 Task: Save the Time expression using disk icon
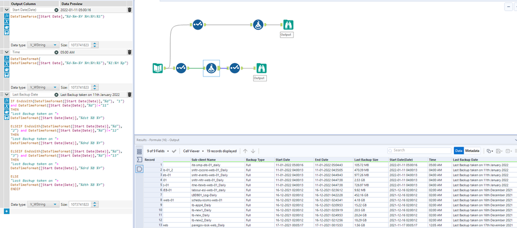[x=6, y=76]
